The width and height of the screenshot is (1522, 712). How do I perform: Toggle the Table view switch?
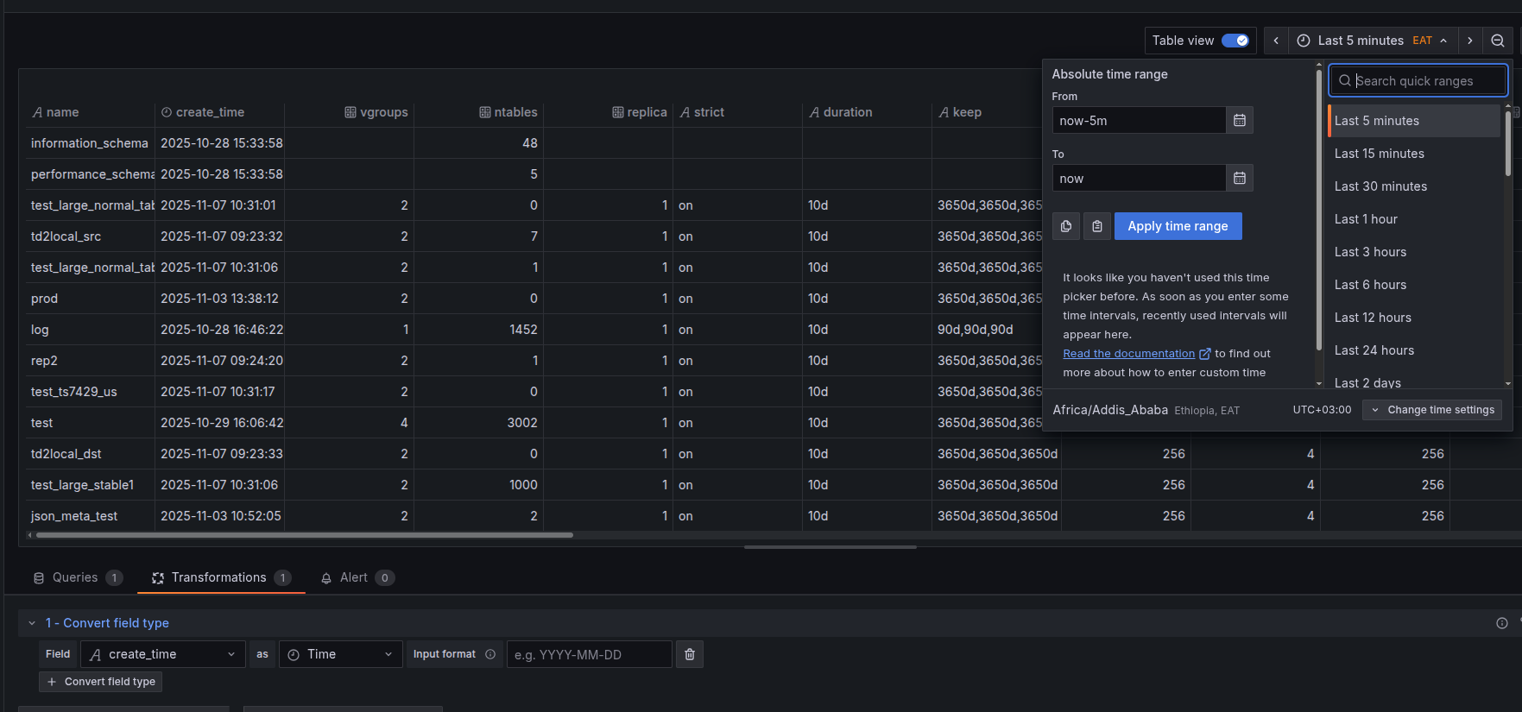pyautogui.click(x=1235, y=41)
